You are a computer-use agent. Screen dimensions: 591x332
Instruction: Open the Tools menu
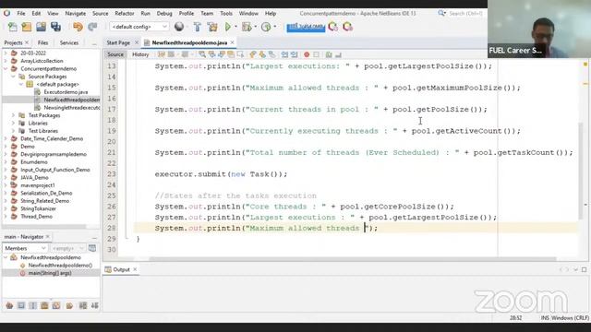click(x=226, y=13)
